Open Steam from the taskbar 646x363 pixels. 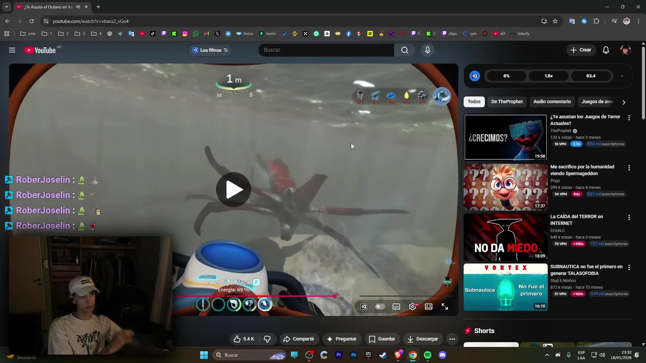coord(383,355)
